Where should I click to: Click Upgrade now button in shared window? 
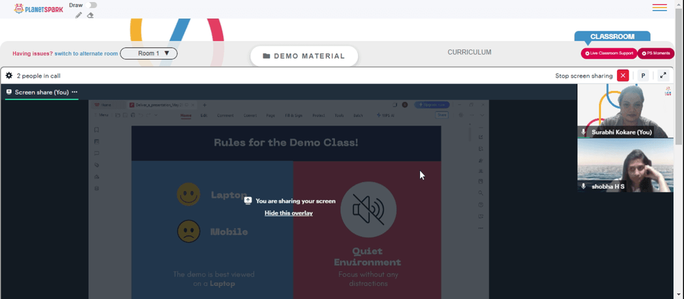tap(432, 105)
